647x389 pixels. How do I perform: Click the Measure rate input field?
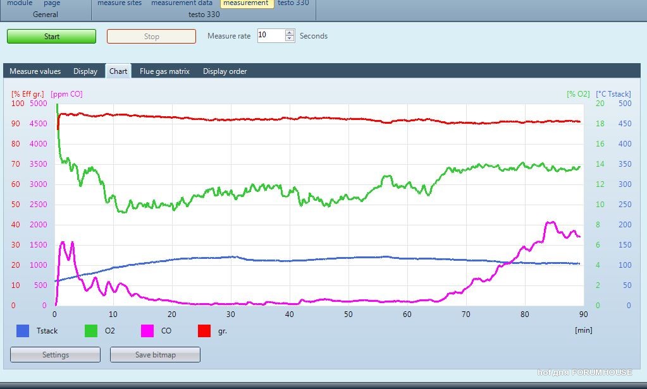(271, 36)
